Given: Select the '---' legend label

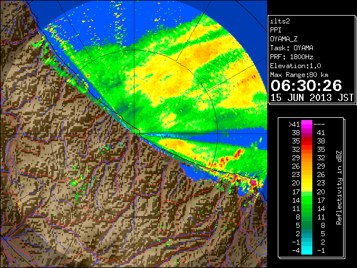Looking at the screenshot, I should point(319,125).
